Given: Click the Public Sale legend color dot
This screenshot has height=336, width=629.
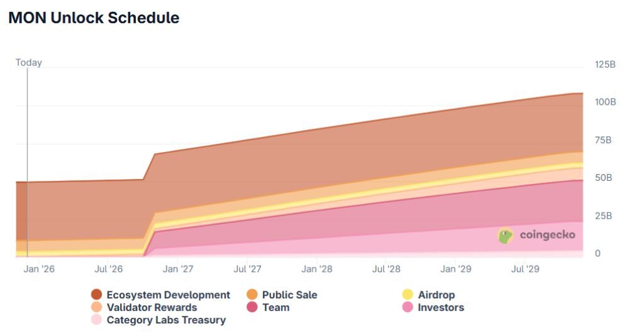Looking at the screenshot, I should click(252, 295).
